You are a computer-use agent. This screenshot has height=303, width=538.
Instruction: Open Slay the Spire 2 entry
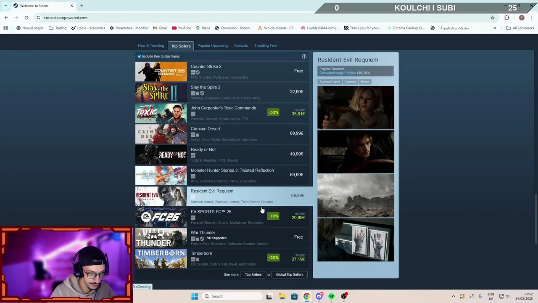pyautogui.click(x=222, y=92)
